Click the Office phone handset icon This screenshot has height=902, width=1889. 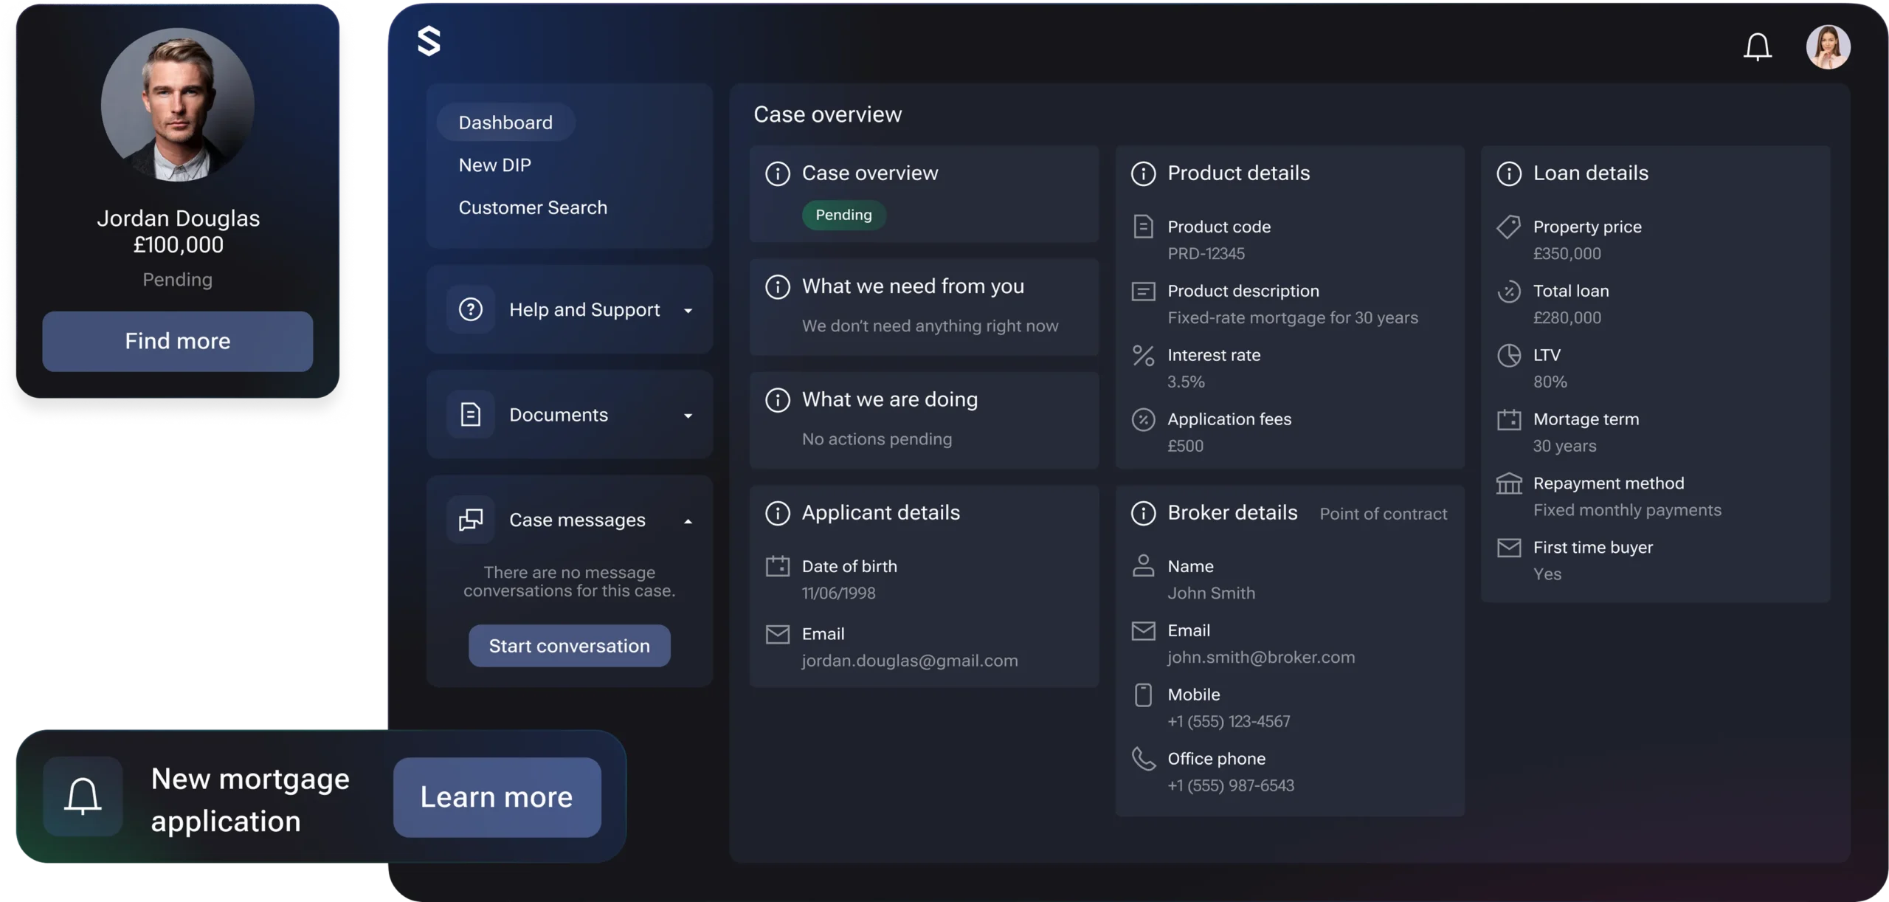tap(1143, 759)
